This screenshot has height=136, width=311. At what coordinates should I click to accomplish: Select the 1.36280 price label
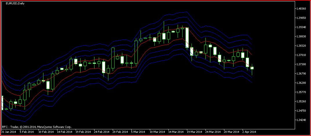(x=301, y=83)
